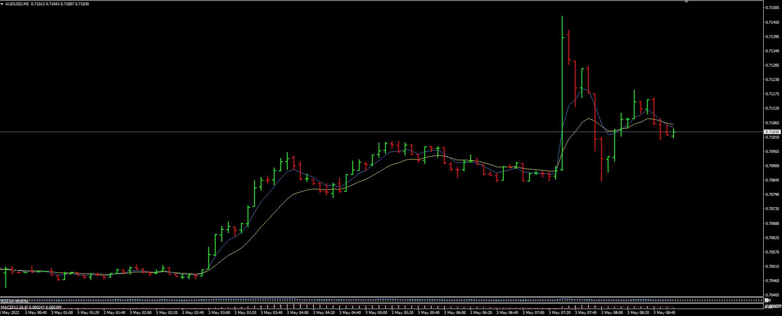The image size is (782, 316).
Task: Click time axis label 3 May 00:40
Action: click(x=36, y=313)
